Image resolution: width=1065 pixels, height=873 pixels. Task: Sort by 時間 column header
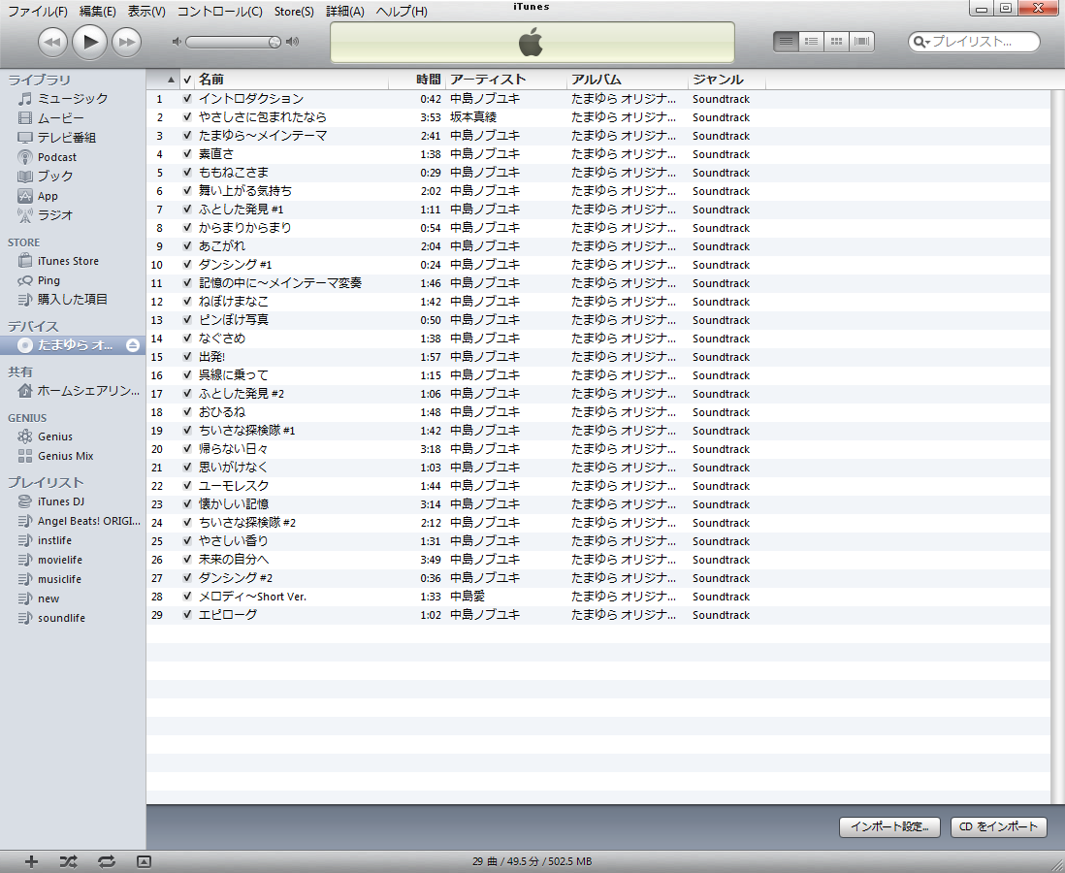point(417,80)
